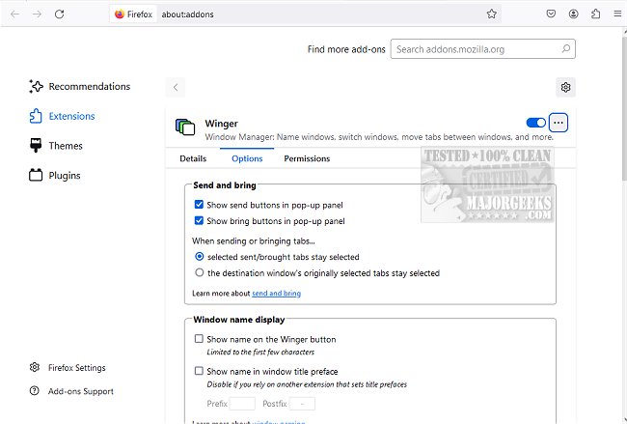627x424 pixels.
Task: Open the send and bring help link
Action: [x=277, y=293]
